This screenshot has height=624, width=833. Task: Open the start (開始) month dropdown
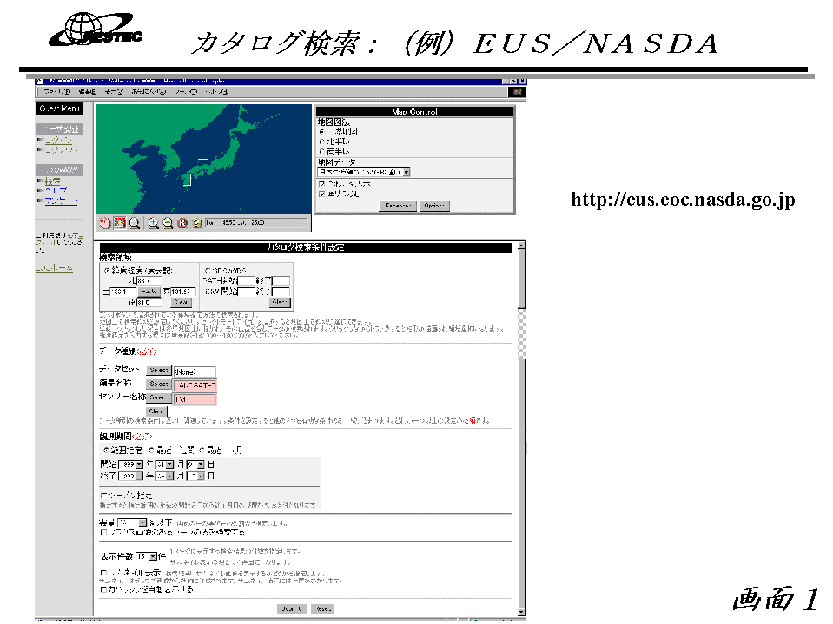165,465
